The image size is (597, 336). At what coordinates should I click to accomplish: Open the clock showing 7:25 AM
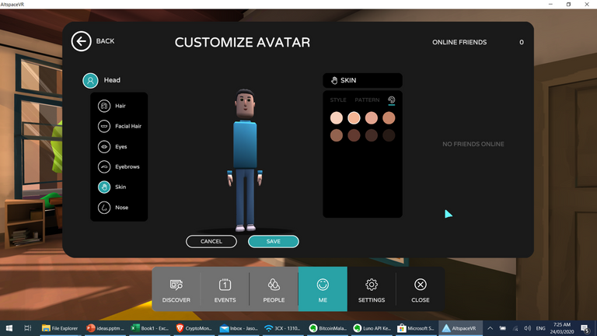pos(562,328)
